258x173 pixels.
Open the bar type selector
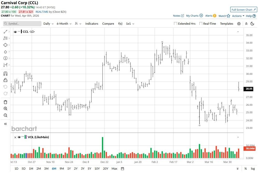(x=78, y=24)
